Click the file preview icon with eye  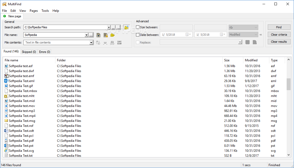[x=98, y=35]
